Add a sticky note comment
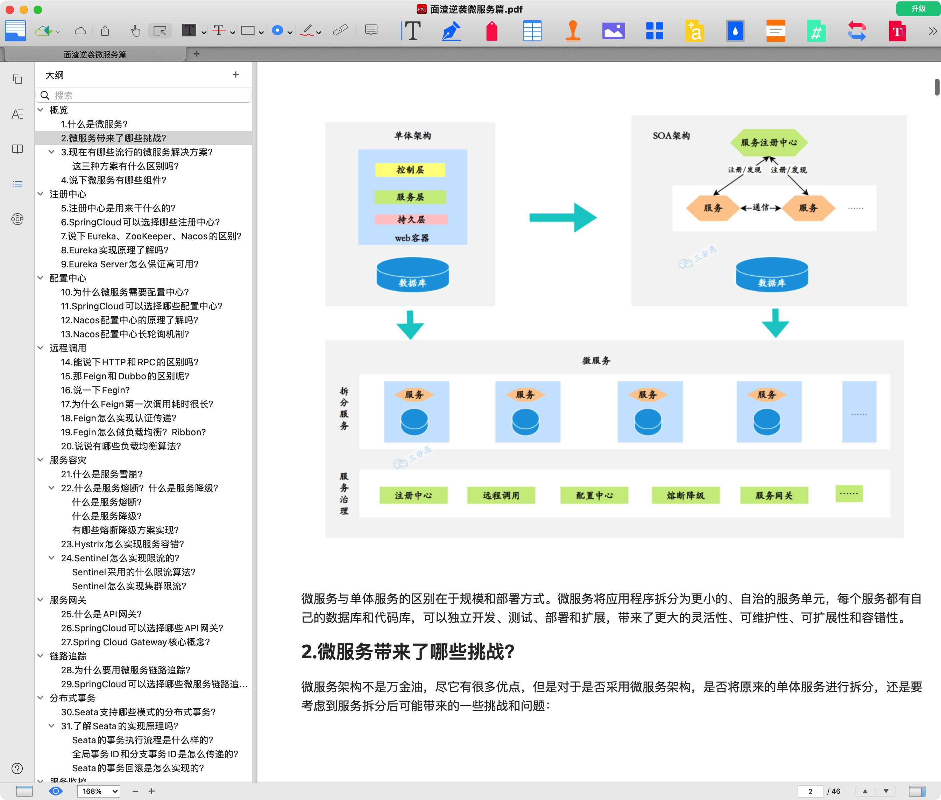Screen dimensions: 941x800 click(371, 31)
